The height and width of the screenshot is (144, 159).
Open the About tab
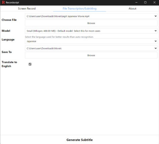point(132,8)
